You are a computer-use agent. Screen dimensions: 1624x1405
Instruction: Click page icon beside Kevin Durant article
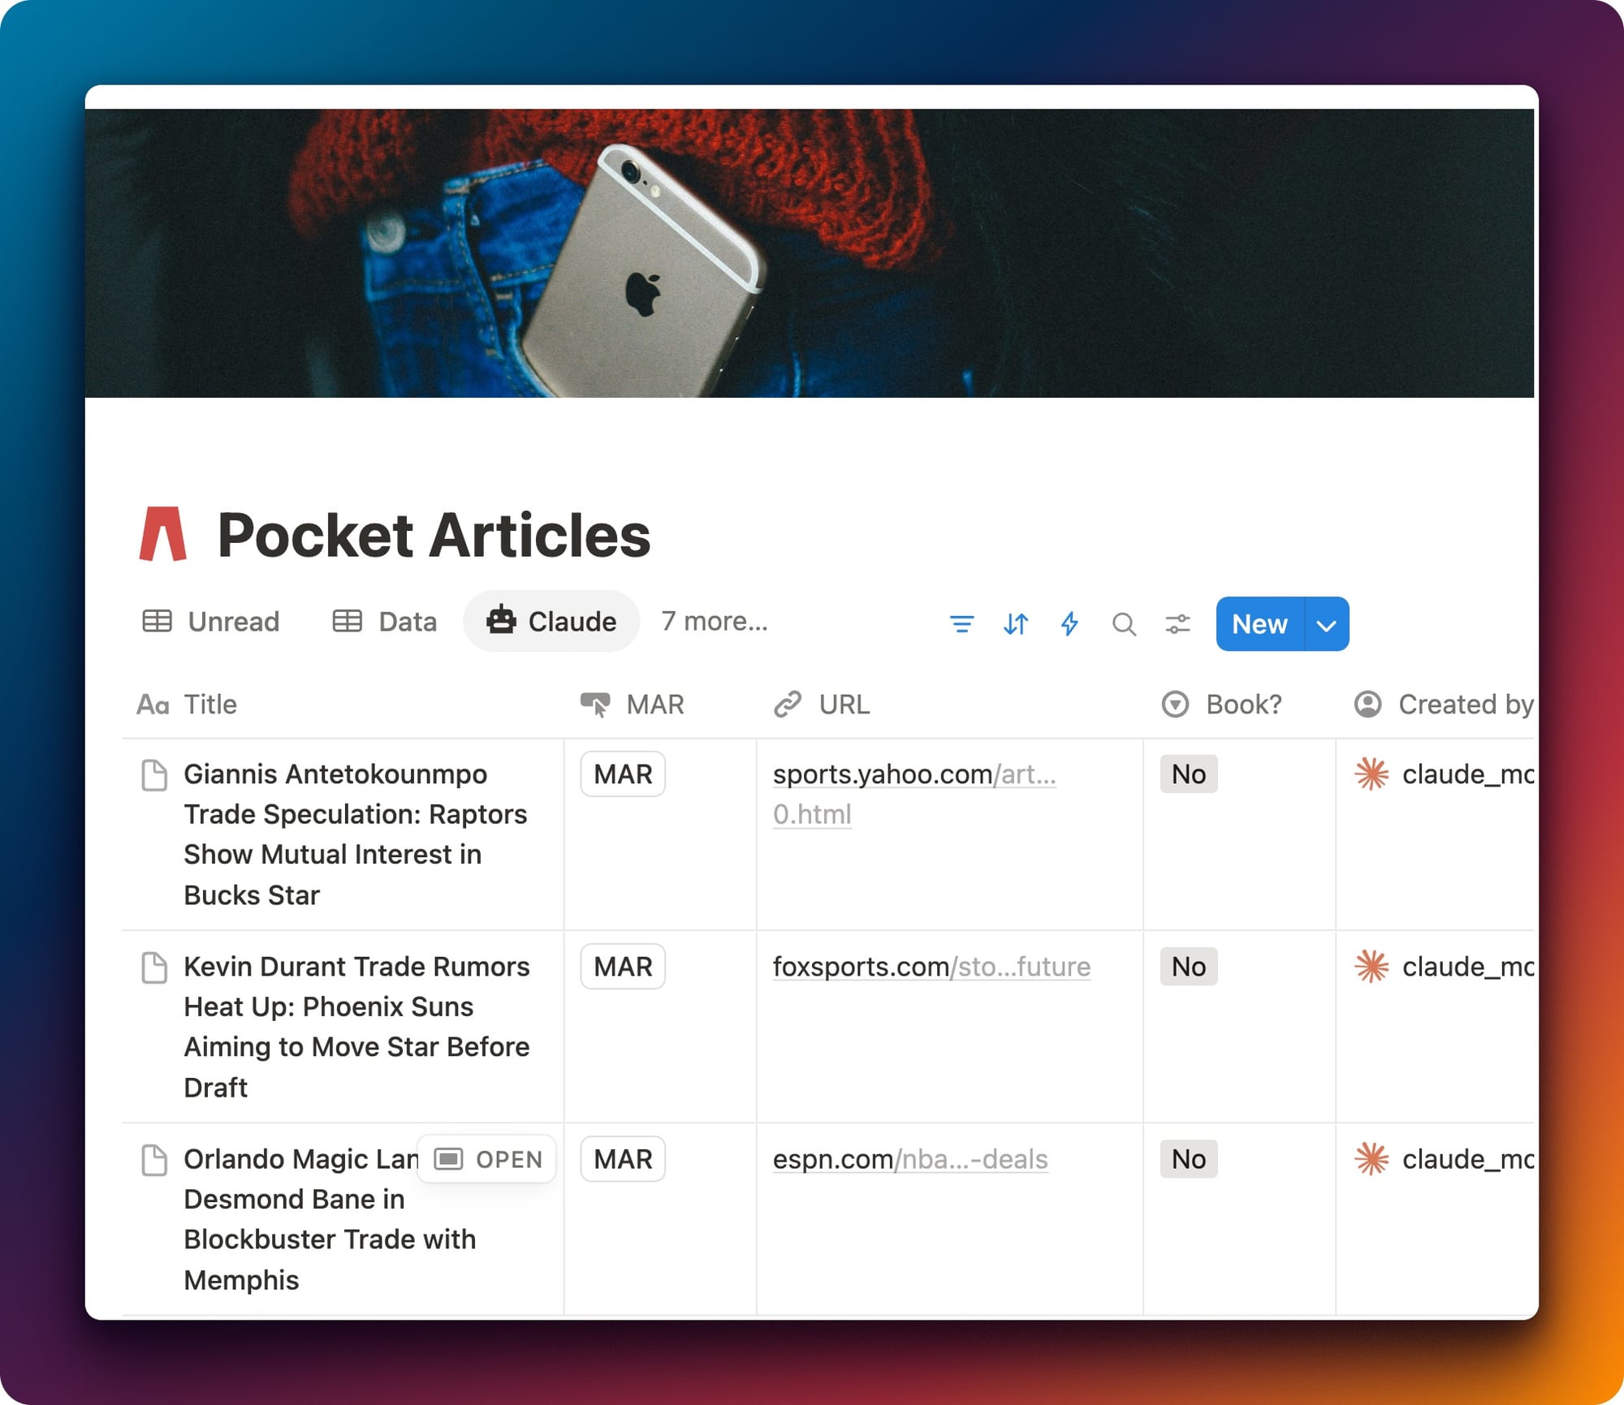tap(154, 968)
